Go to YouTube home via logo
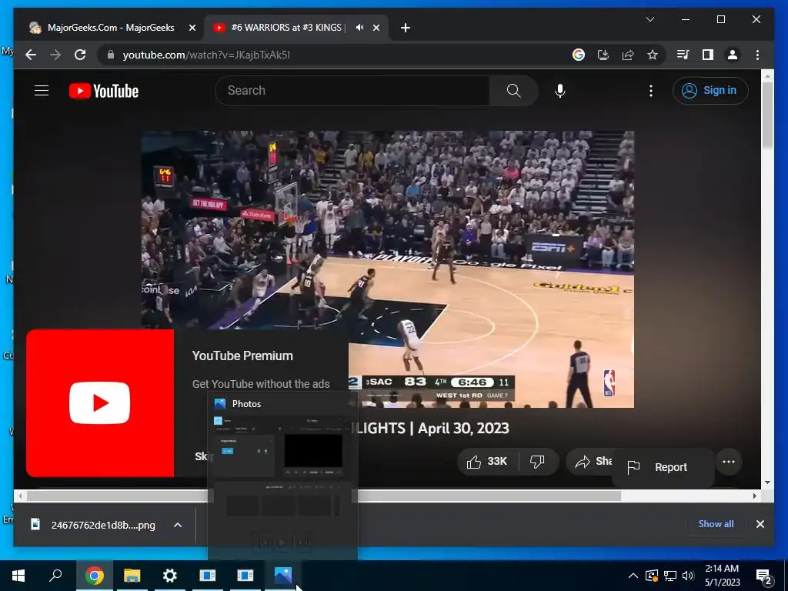The height and width of the screenshot is (591, 788). tap(104, 91)
